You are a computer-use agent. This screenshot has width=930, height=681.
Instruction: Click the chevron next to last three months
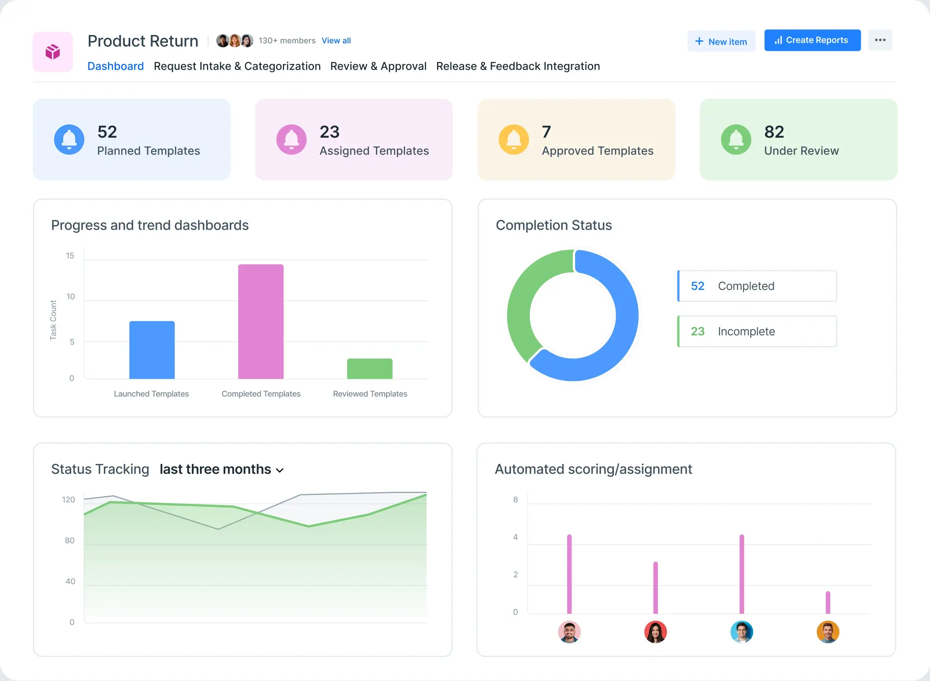280,471
